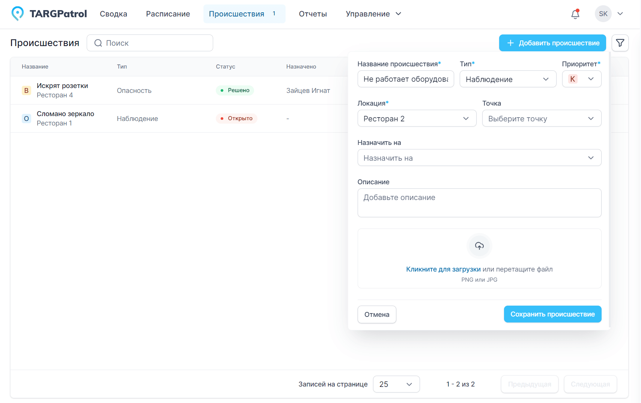Expand the Приоритет dropdown
The height and width of the screenshot is (403, 641).
click(581, 79)
